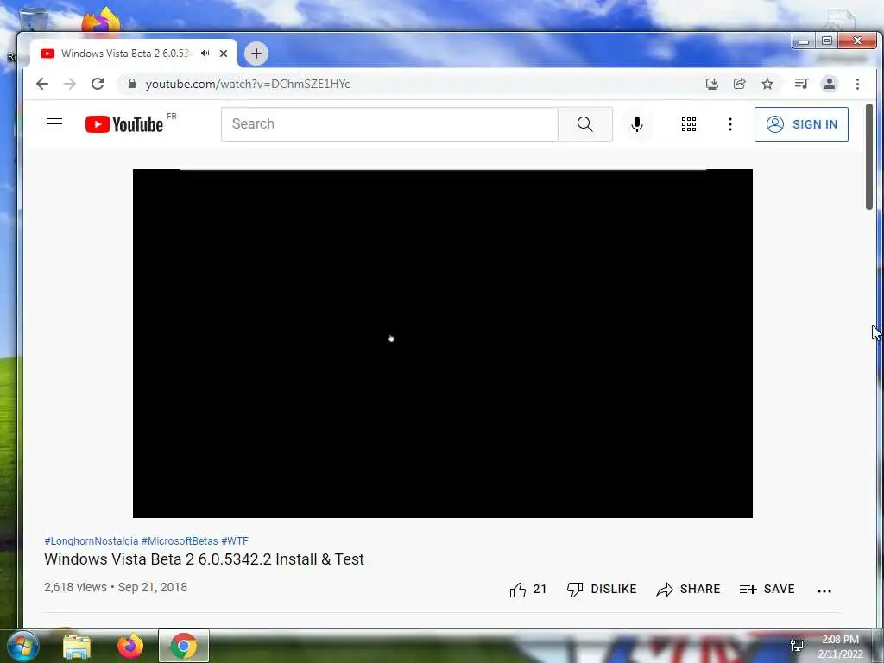Image resolution: width=884 pixels, height=663 pixels.
Task: Open the #MicrosoftBetas hashtag
Action: click(180, 540)
